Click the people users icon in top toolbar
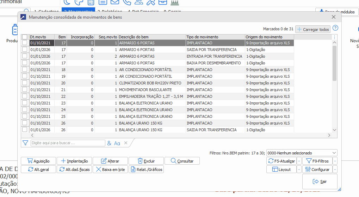Viewport: 359px width, 197px height. click(139, 2)
